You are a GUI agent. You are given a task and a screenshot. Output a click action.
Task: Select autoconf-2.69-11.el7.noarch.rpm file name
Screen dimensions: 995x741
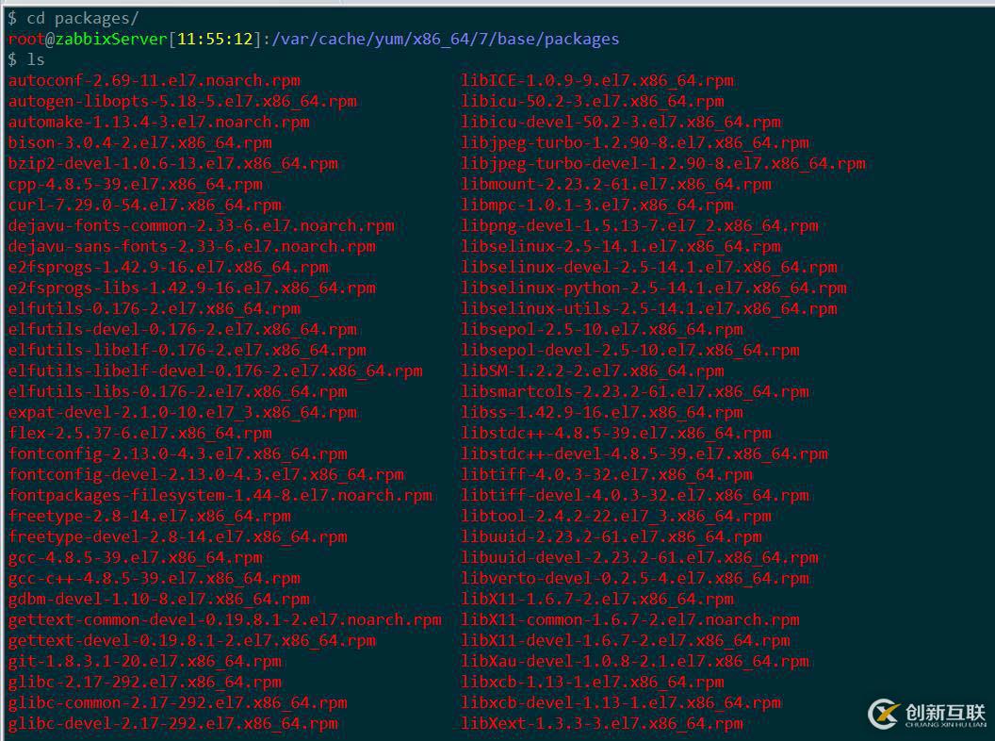pos(155,81)
